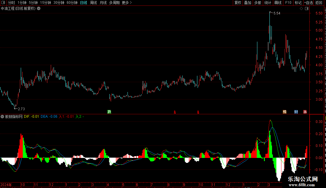Screen dimensions: 326x188
Task: Switch to 周线 weekly chart
Action: pyautogui.click(x=93, y=3)
